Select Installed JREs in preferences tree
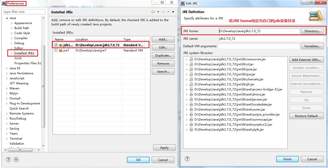 click(24, 53)
